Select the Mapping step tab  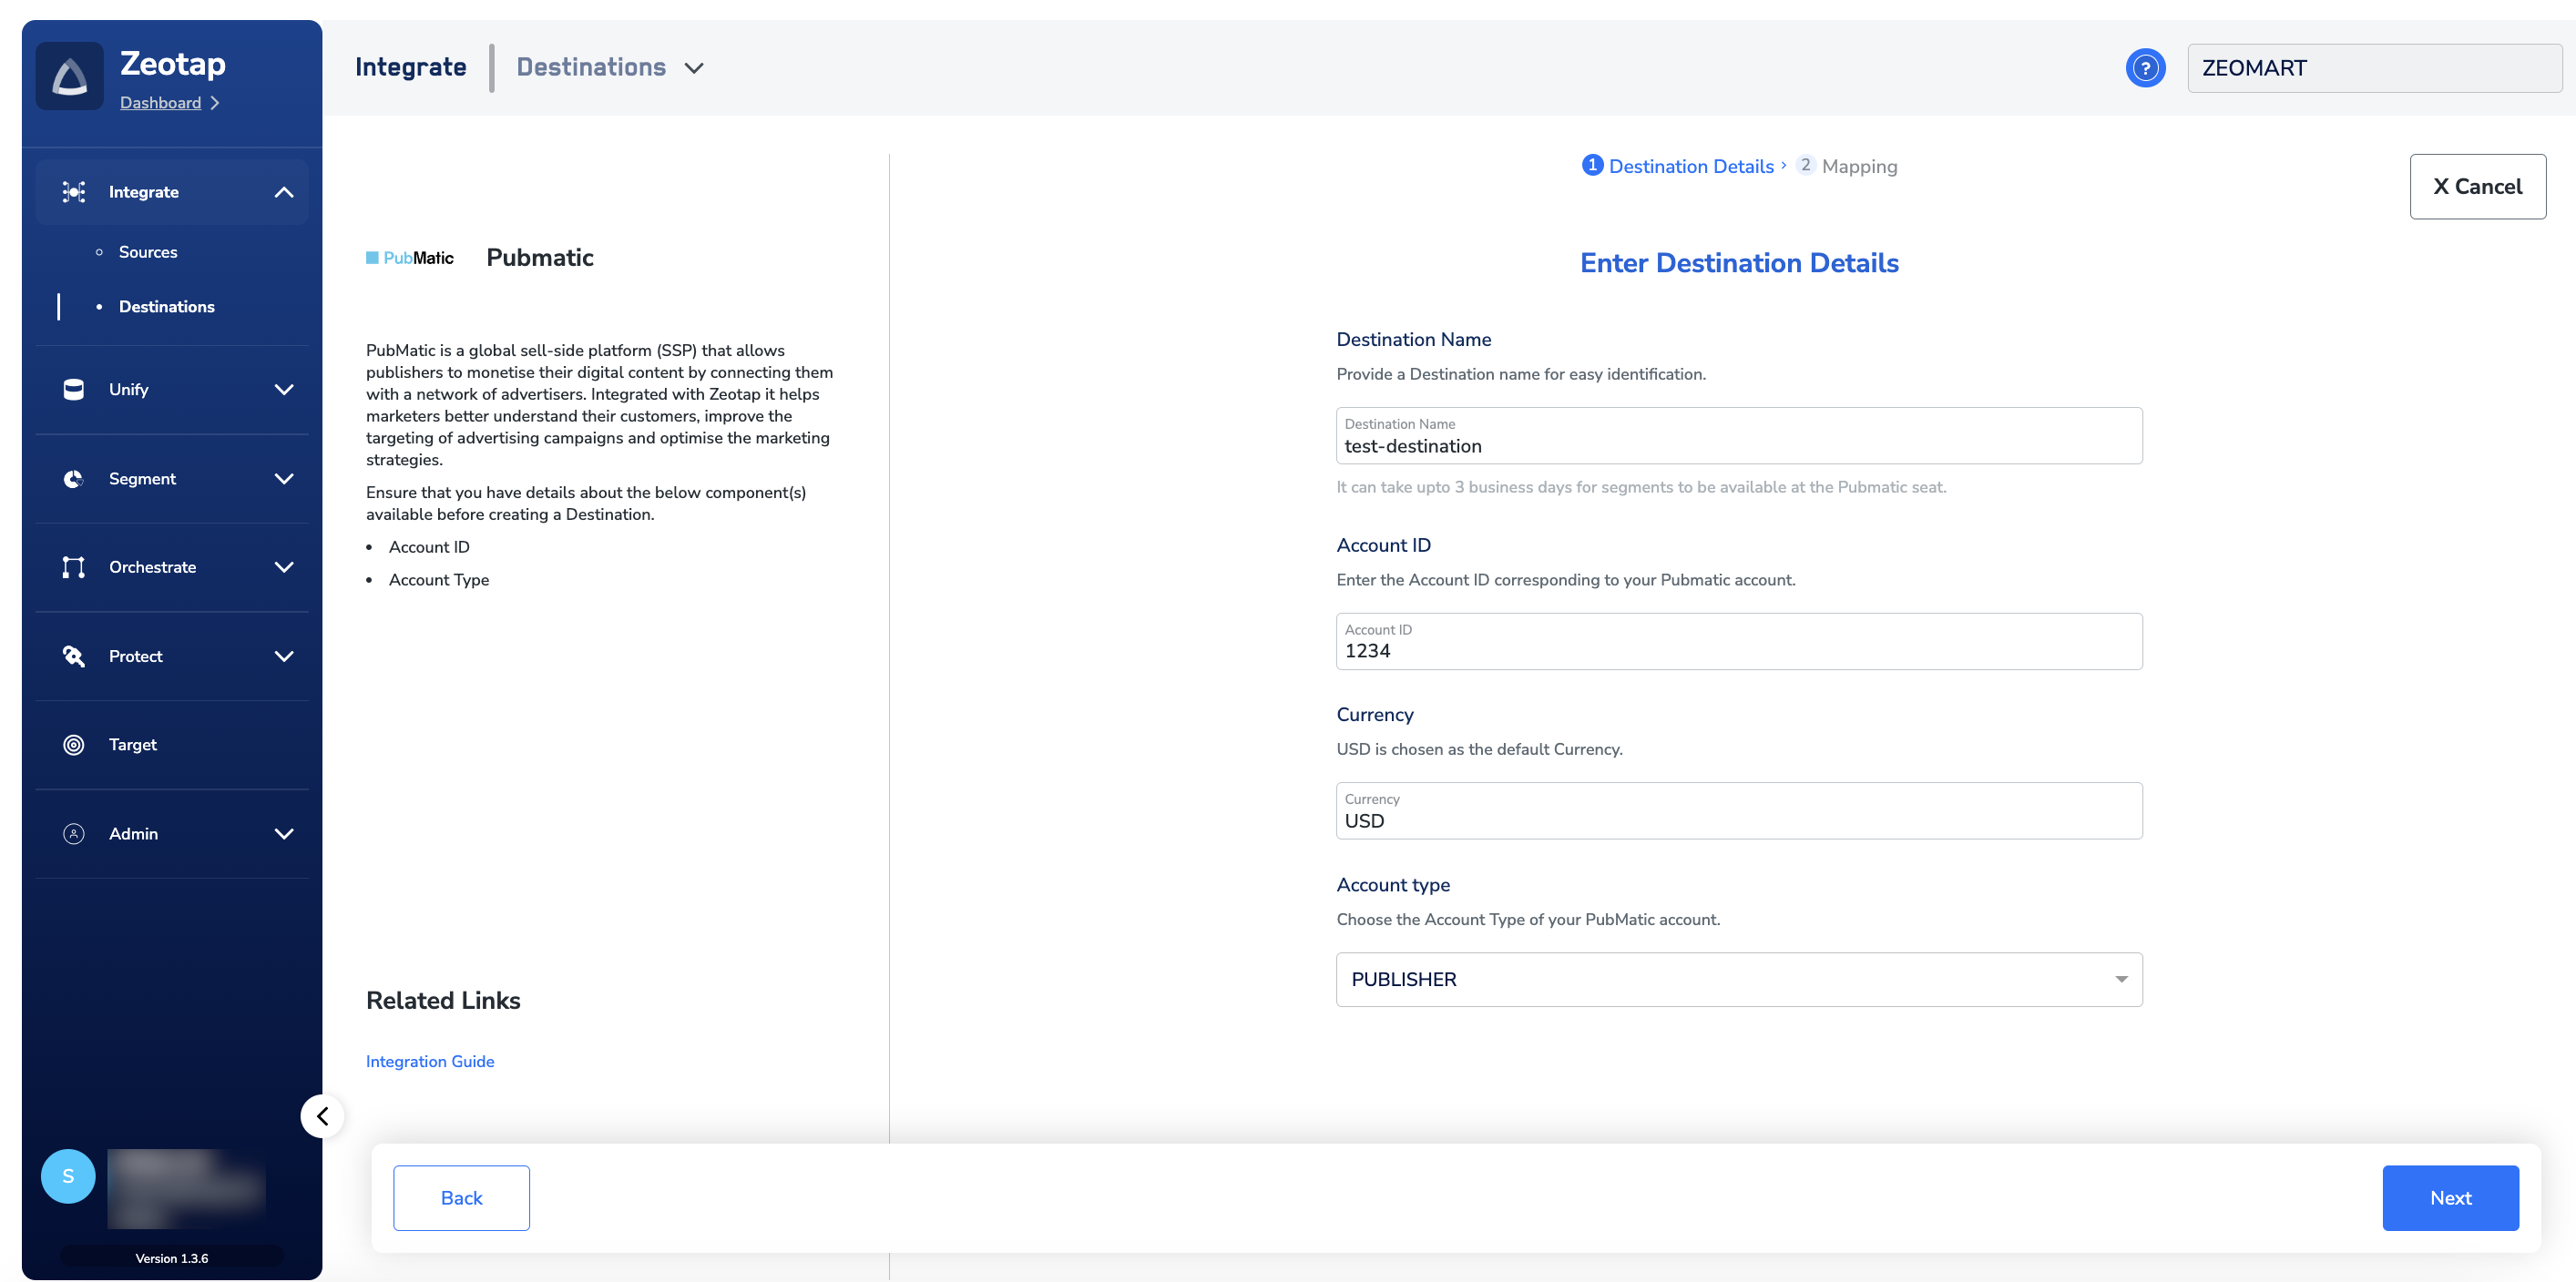pyautogui.click(x=1857, y=166)
